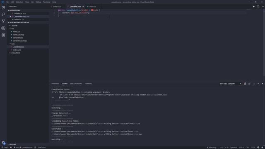The height and width of the screenshot is (149, 265).
Task: Expand the .vscode folder
Action: (14, 26)
